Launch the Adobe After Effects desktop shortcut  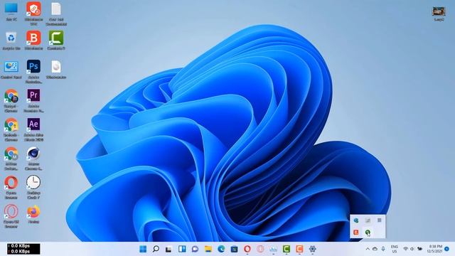pos(33,129)
